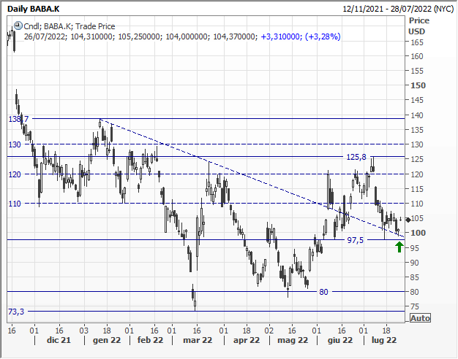Select the 138,7 level label
The width and height of the screenshot is (458, 359).
click(x=18, y=119)
